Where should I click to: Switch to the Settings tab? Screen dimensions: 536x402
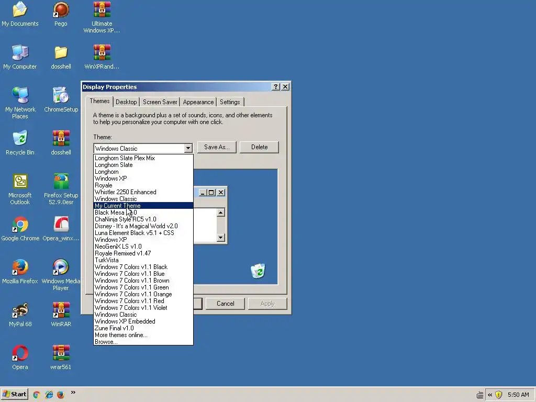pyautogui.click(x=230, y=102)
